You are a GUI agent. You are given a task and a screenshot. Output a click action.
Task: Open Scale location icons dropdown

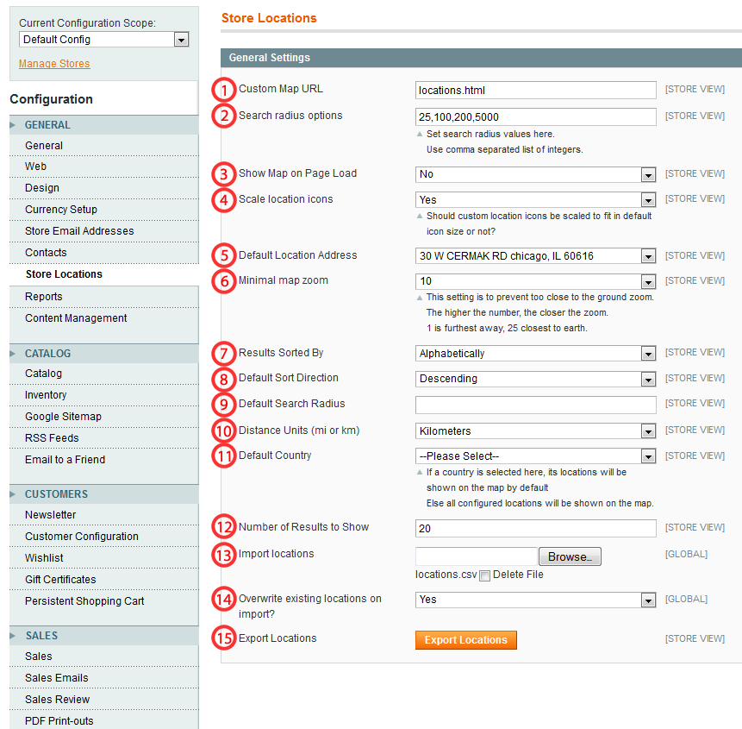[536, 200]
